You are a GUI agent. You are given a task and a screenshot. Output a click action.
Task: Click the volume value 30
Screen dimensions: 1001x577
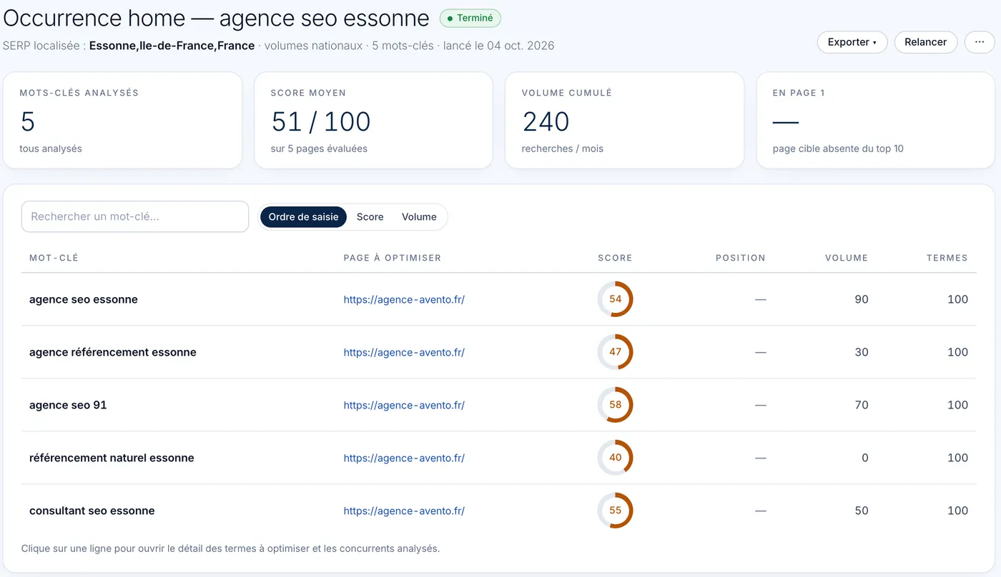[x=862, y=352]
